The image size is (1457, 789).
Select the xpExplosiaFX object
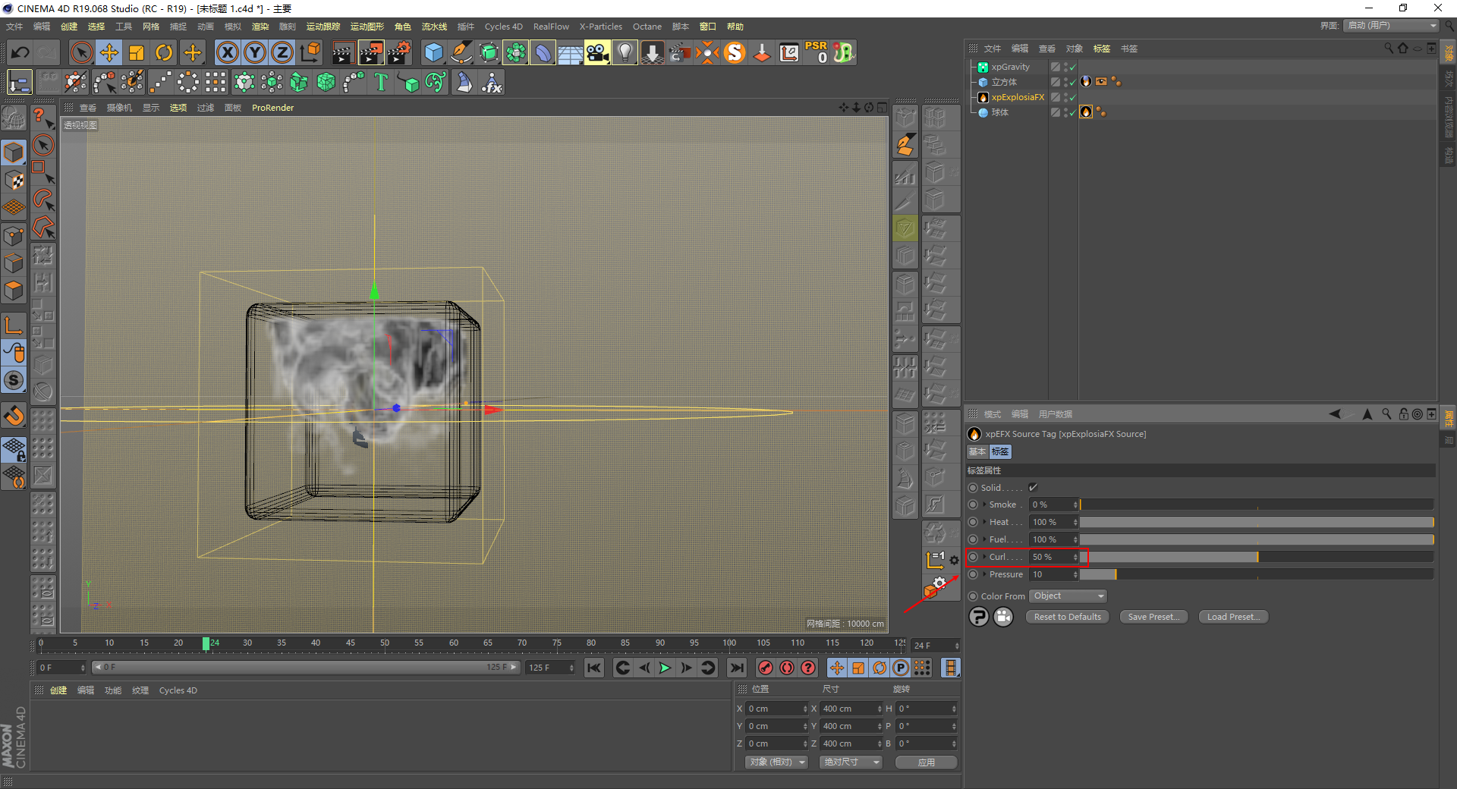point(1018,97)
